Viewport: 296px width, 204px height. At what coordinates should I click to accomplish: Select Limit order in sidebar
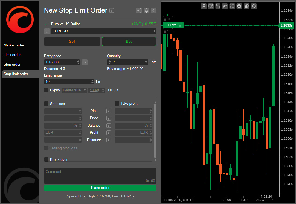coord(12,55)
